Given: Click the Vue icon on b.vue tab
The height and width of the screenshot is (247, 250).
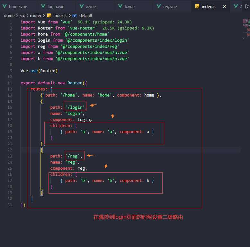Looking at the screenshot, I should (120, 6).
